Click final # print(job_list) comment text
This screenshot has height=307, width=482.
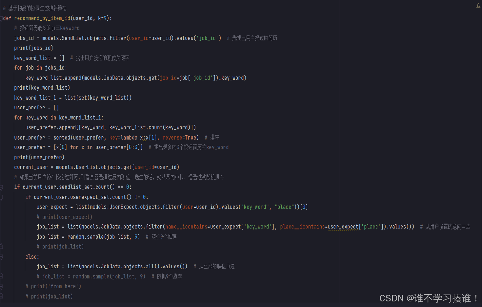coord(49,296)
